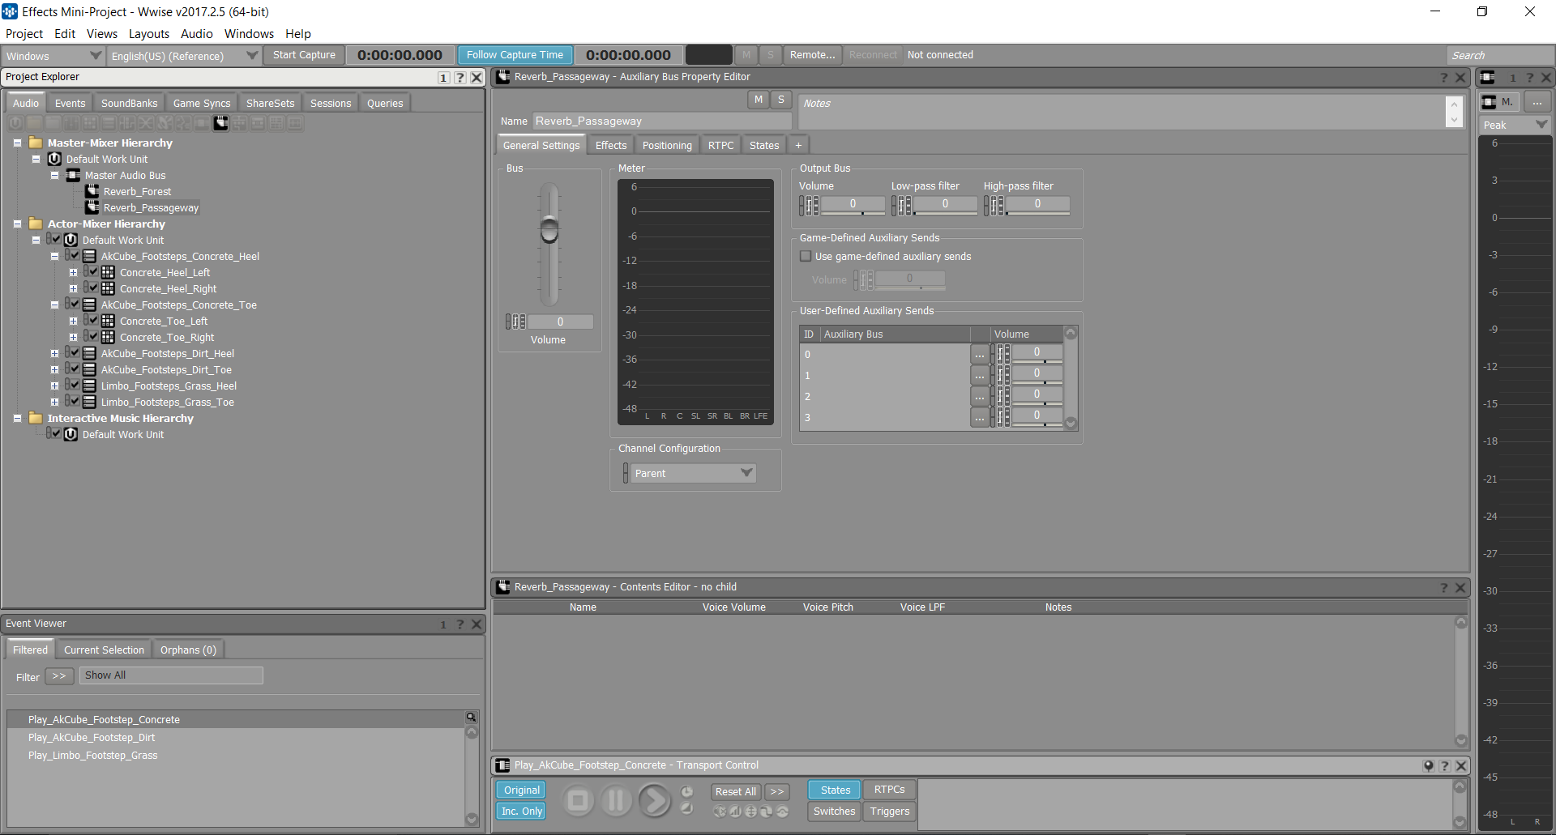This screenshot has width=1556, height=835.
Task: Click the RTPCs button in Transport Control
Action: 890,790
